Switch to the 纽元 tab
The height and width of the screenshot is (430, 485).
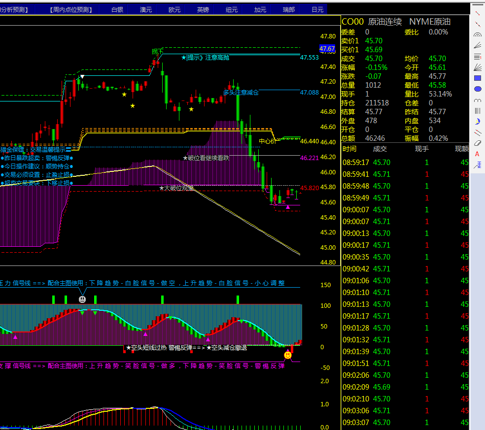click(x=231, y=9)
